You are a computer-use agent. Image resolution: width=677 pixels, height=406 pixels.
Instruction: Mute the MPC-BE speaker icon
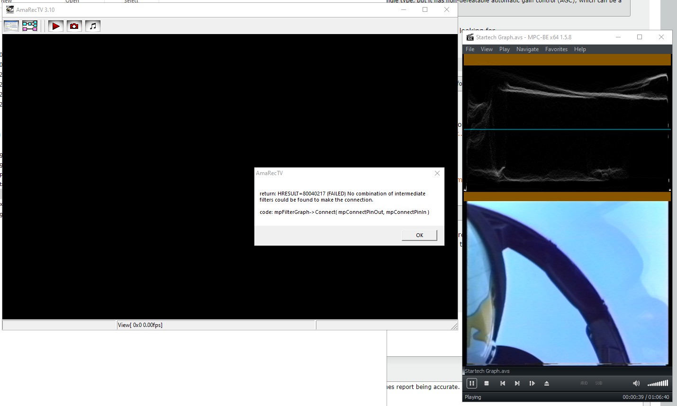point(636,383)
